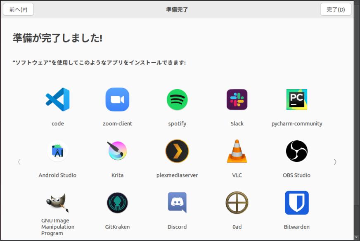Click the "Bitwarden" label

tap(297, 227)
